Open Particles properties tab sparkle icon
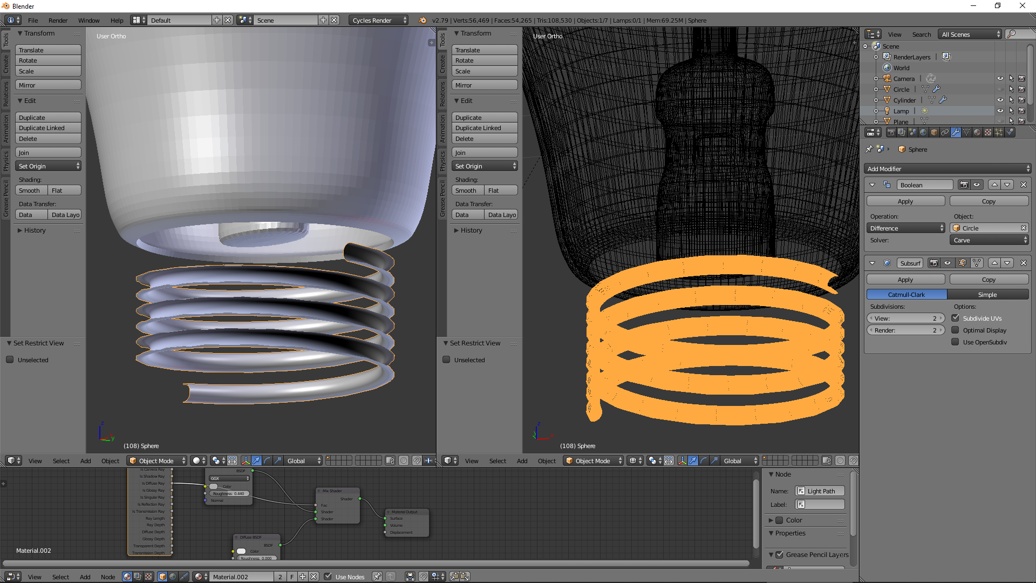The height and width of the screenshot is (583, 1036). pyautogui.click(x=999, y=132)
